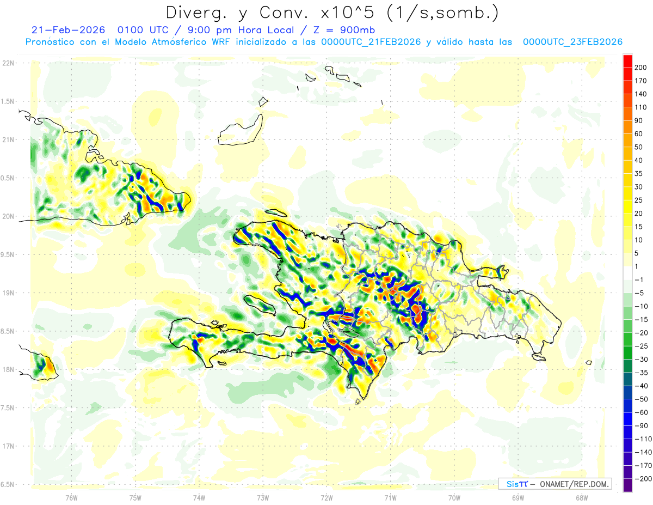Click the '-60' legend value

click(x=642, y=412)
